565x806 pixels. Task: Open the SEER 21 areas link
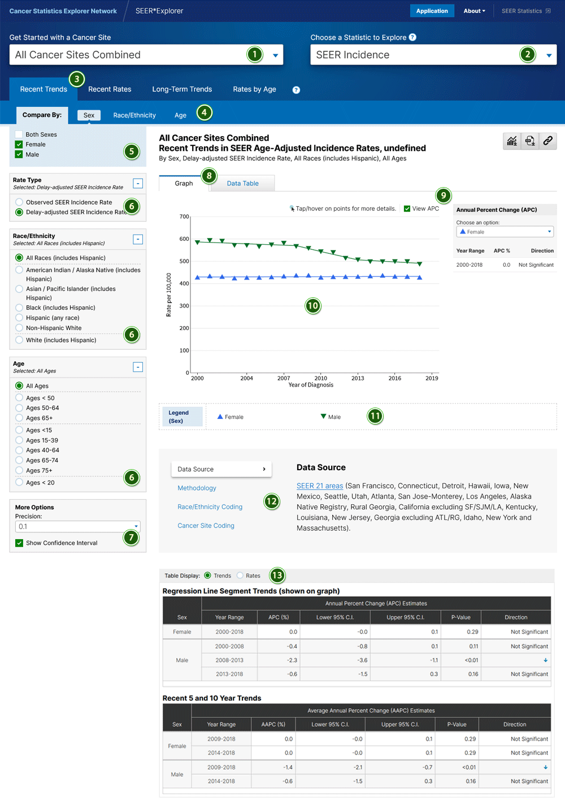(x=320, y=486)
